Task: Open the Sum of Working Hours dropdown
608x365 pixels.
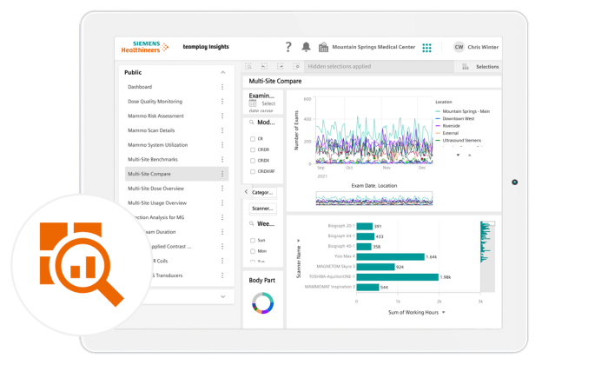Action: click(x=444, y=312)
